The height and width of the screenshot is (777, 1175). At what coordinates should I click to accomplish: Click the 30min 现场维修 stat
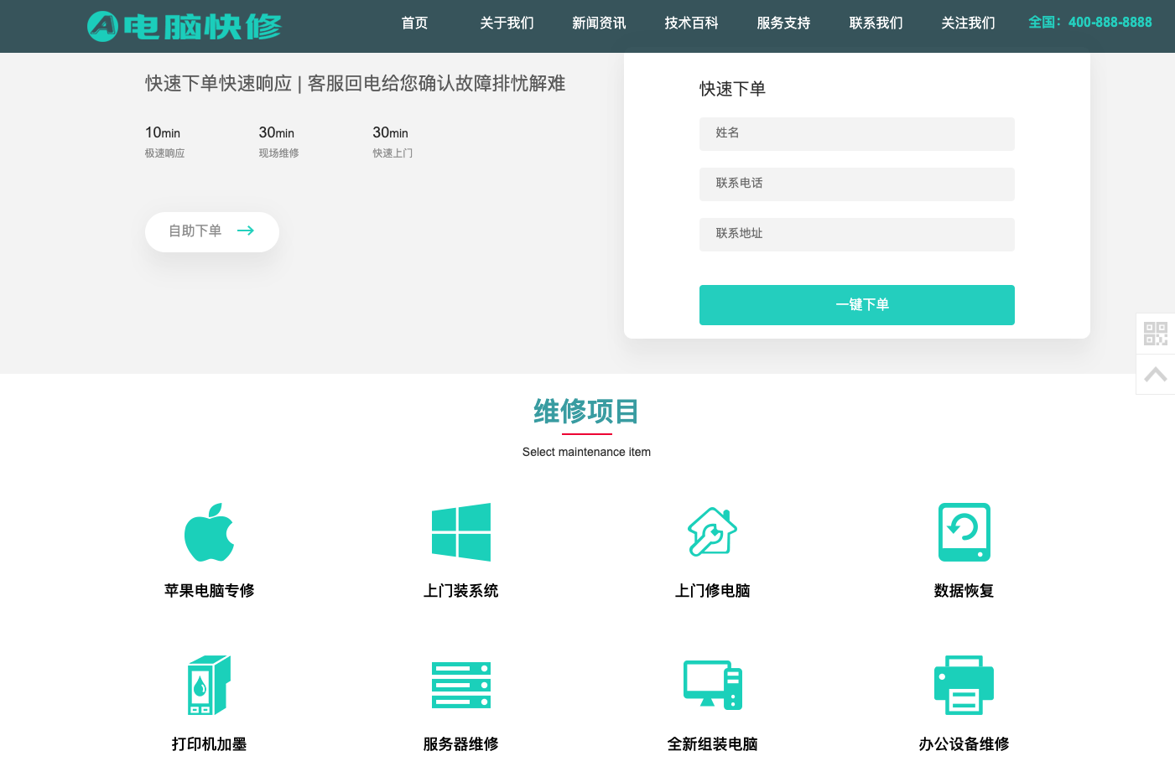[278, 142]
